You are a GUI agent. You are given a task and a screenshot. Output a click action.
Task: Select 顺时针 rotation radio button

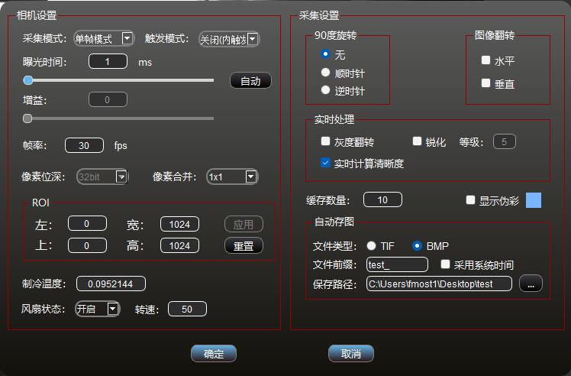[x=325, y=72]
